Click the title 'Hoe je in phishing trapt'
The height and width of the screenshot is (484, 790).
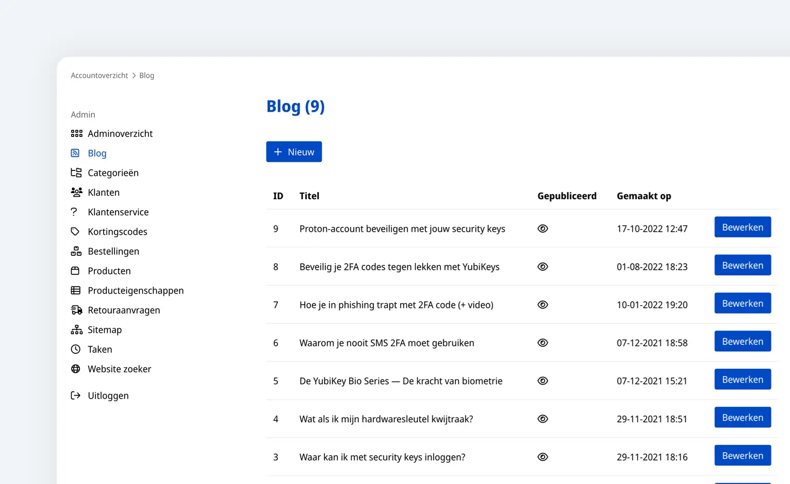(x=396, y=305)
